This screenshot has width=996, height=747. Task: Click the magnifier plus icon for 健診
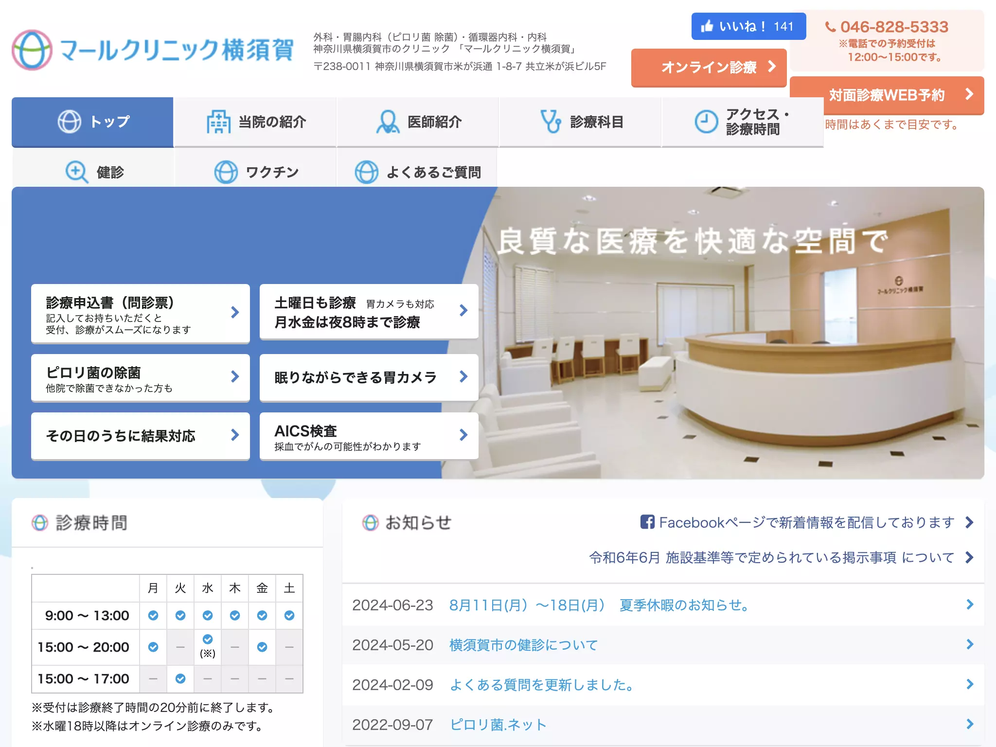[x=77, y=172]
